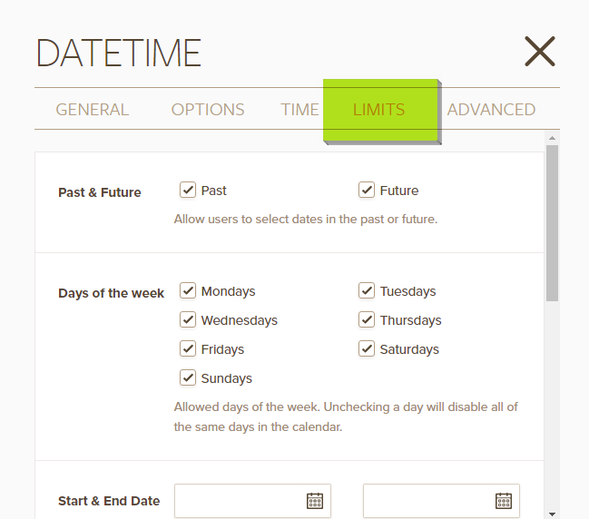Click the scrollbar down arrow

[552, 513]
